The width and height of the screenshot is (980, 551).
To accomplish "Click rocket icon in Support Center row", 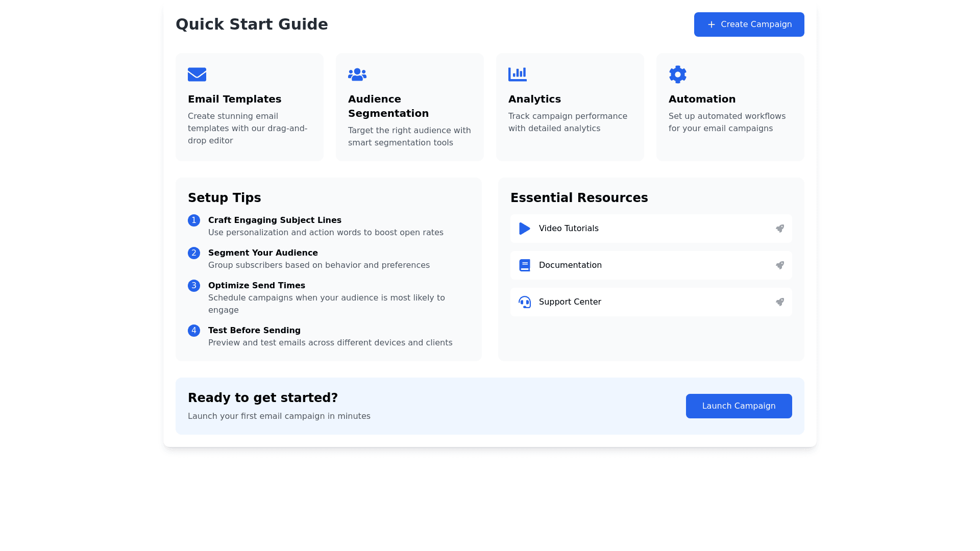I will (x=780, y=302).
